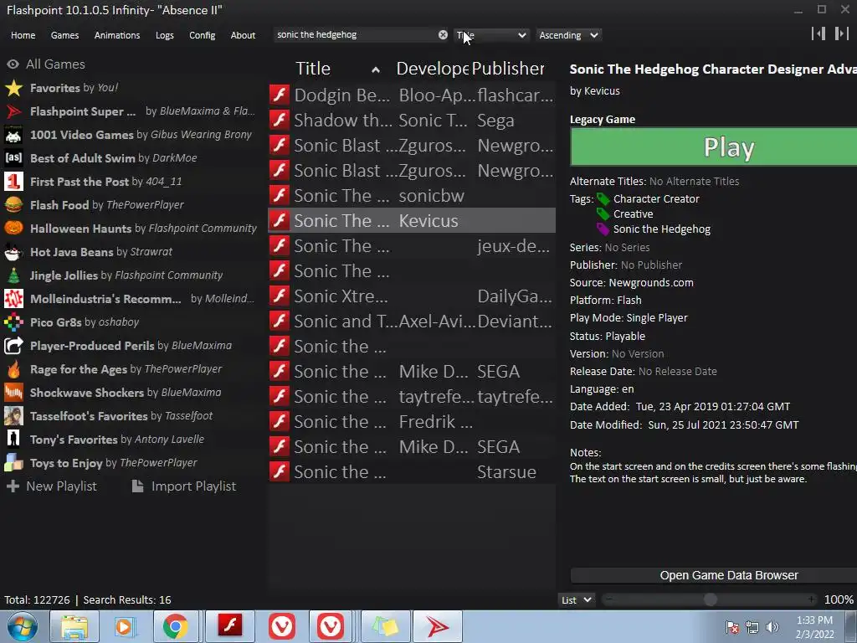Open Google Chrome from taskbar
This screenshot has width=857, height=643.
click(176, 626)
